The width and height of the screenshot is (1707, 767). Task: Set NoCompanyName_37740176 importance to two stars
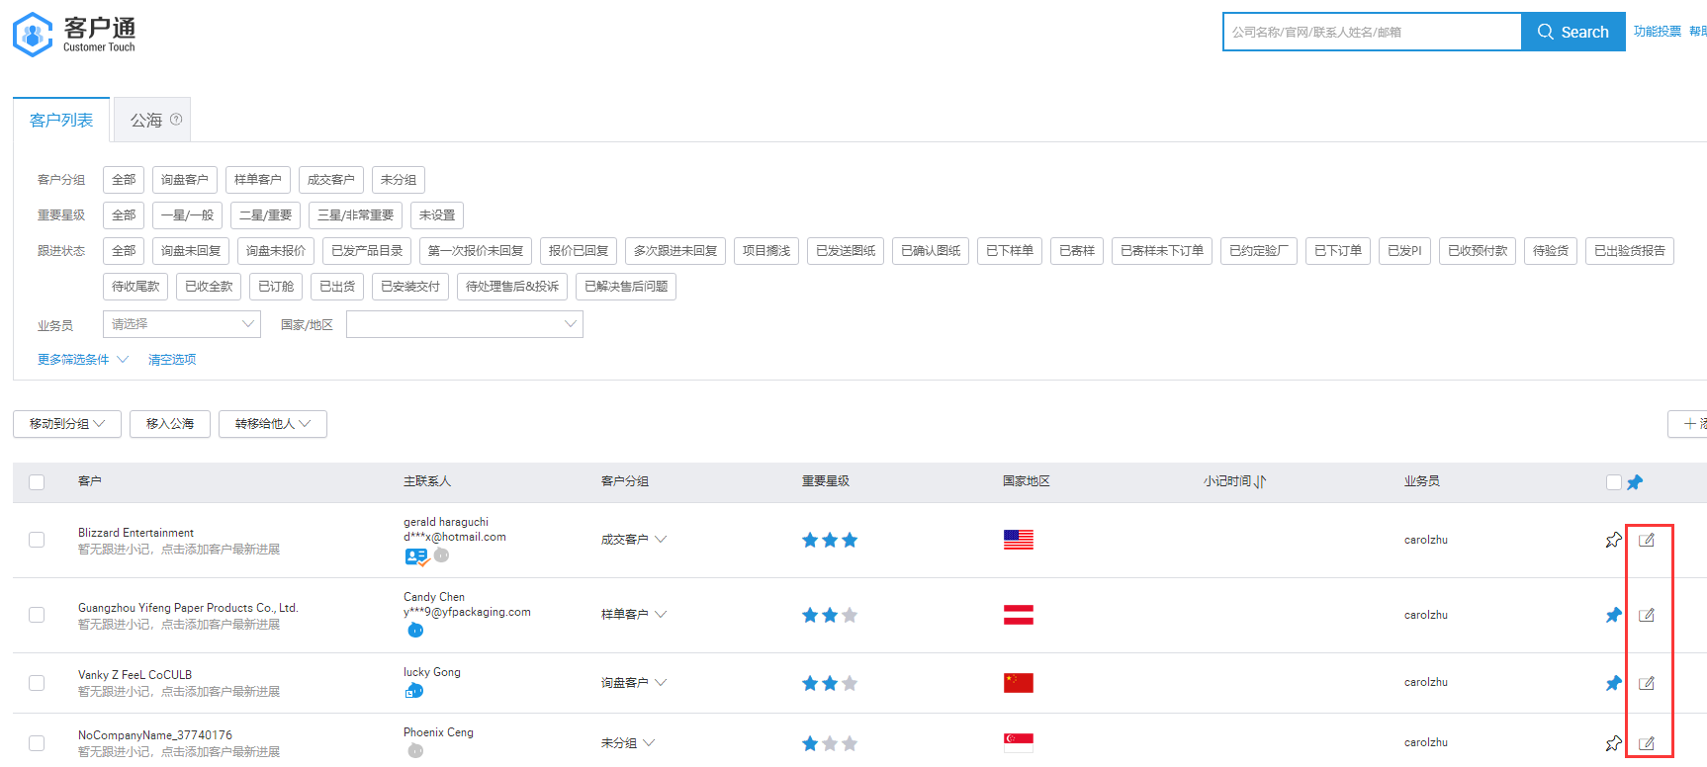[830, 743]
